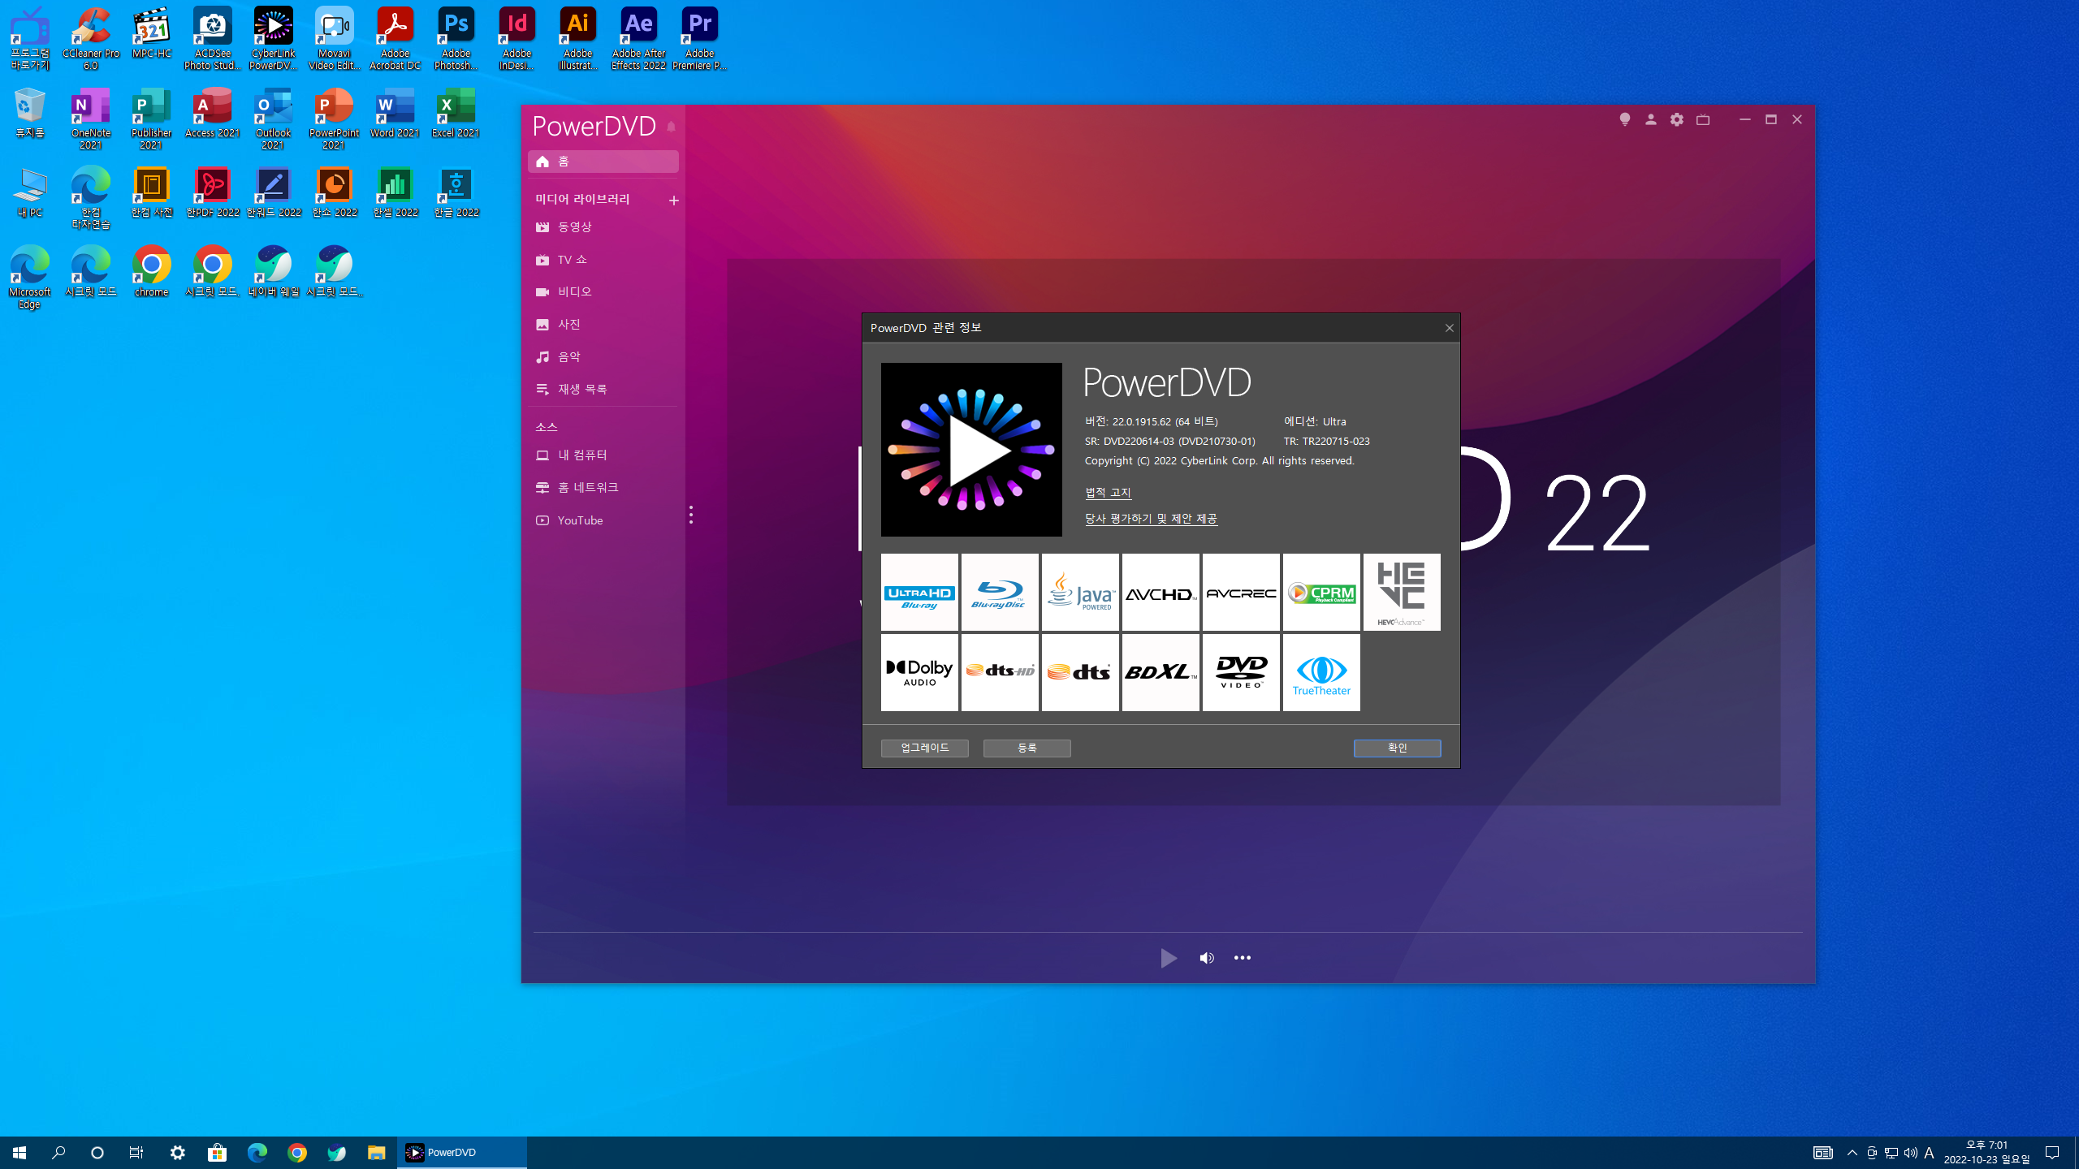
Task: Click the 확인 button in about dialog
Action: click(x=1397, y=748)
